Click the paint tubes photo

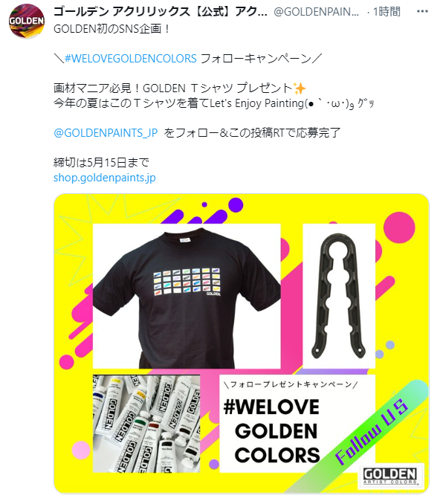click(x=146, y=424)
